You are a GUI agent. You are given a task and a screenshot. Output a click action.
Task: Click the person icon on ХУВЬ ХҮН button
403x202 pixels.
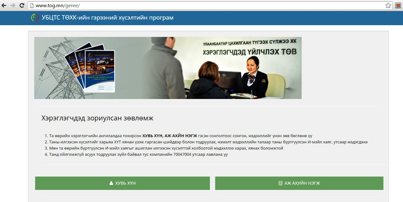pos(112,183)
